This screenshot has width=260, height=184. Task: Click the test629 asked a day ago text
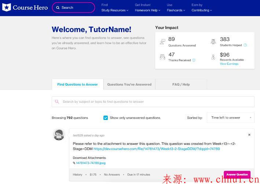88,135
